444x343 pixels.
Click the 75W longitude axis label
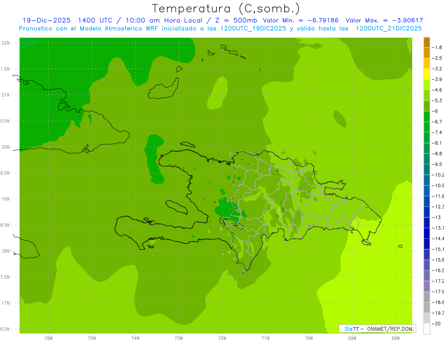(x=92, y=338)
